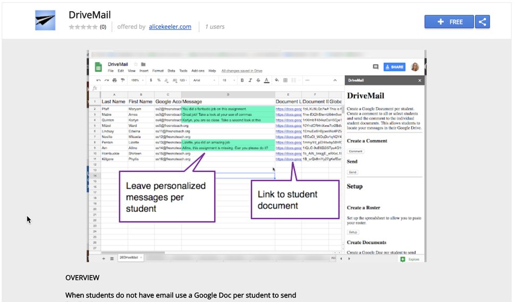
Task: Click the plus icon to add sheet
Action: [x=104, y=258]
